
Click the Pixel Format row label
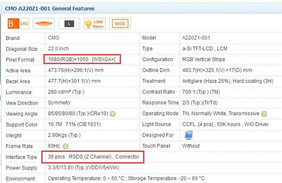tap(20, 60)
